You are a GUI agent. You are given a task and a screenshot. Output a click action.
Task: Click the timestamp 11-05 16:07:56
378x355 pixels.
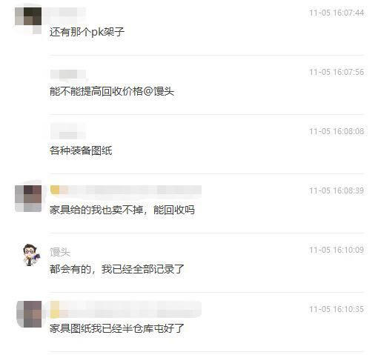point(336,72)
